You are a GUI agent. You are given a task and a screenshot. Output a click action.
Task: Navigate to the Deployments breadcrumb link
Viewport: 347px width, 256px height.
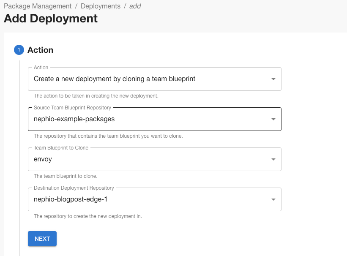point(100,6)
